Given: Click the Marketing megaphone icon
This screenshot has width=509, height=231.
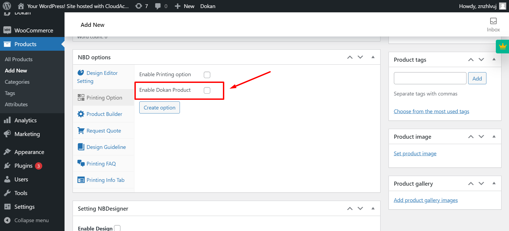Looking at the screenshot, I should pyautogui.click(x=7, y=134).
